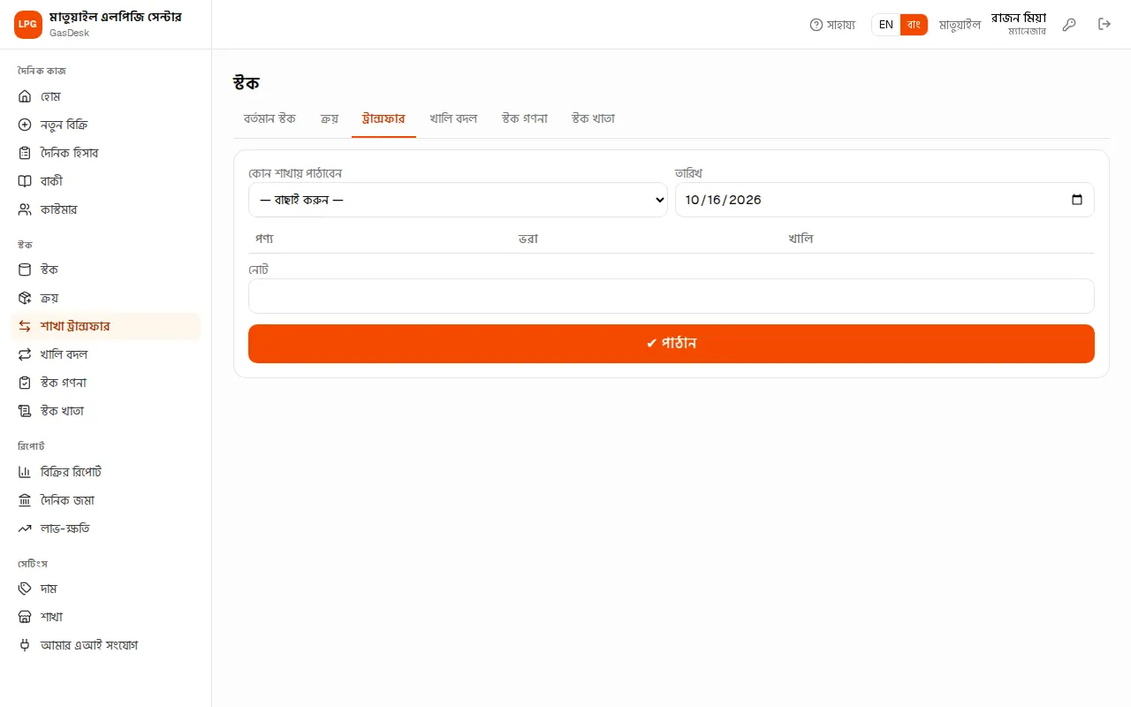This screenshot has height=707, width=1131.
Task: Switch to the ক্রয় tab
Action: [x=330, y=118]
